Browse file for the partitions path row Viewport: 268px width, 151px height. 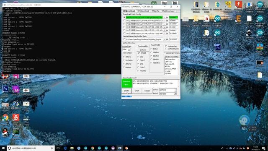click(x=165, y=21)
